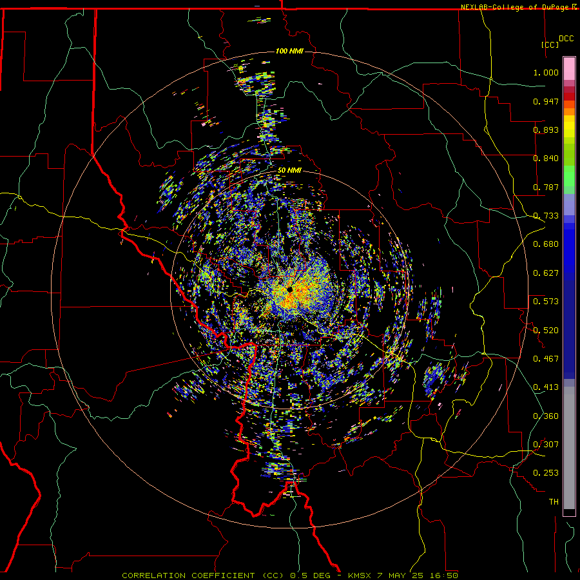Screen dimensions: 580x580
Task: Click the KMSX station identifier in the caption
Action: pyautogui.click(x=359, y=575)
